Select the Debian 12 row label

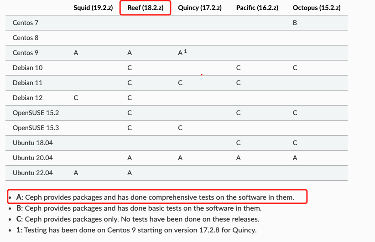[27, 98]
